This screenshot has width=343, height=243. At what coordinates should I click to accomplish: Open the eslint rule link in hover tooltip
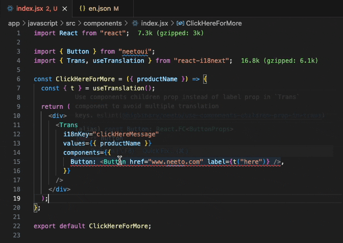[x=222, y=116]
